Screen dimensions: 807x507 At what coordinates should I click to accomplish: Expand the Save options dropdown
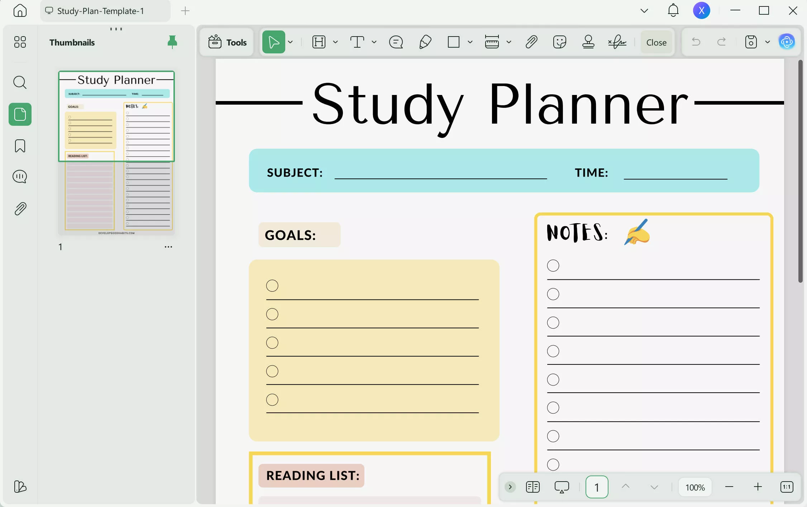coord(768,42)
